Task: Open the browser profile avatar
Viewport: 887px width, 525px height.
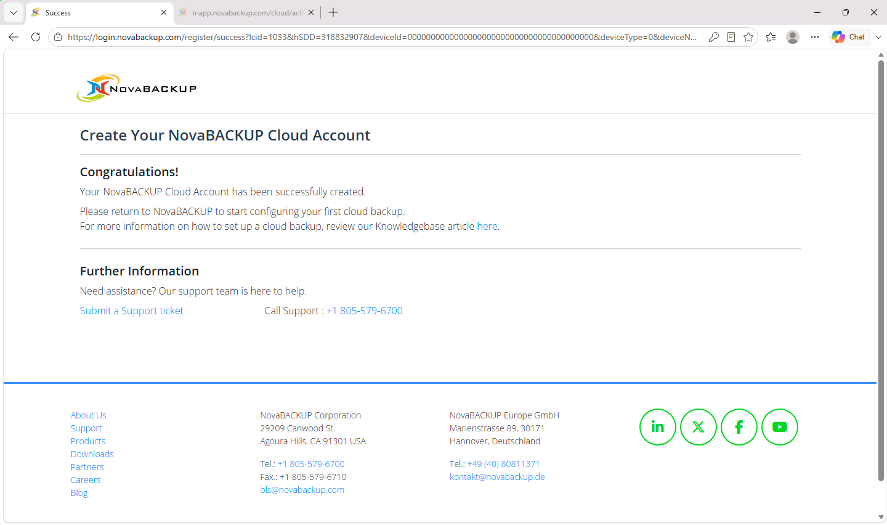Action: [793, 37]
